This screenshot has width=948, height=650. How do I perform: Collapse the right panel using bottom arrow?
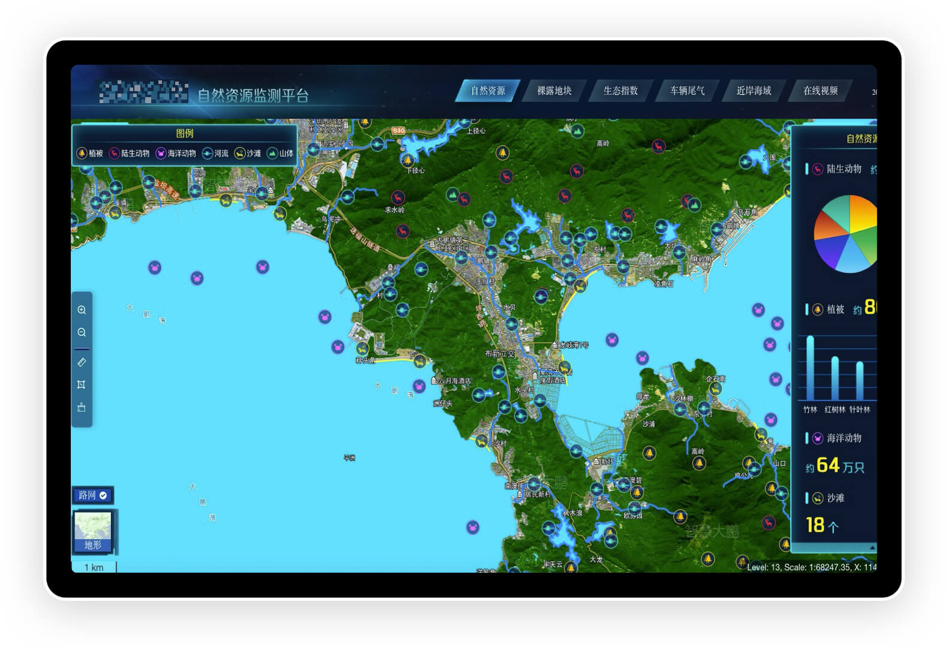point(872,547)
